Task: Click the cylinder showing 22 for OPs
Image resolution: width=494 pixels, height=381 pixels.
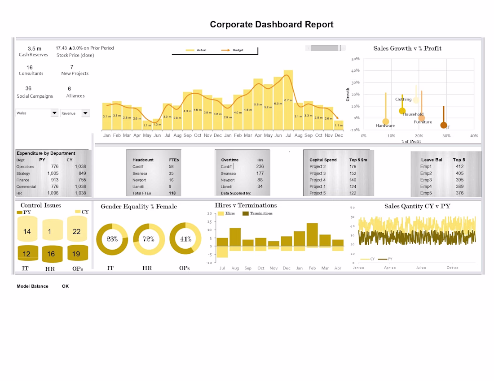Action: (77, 229)
